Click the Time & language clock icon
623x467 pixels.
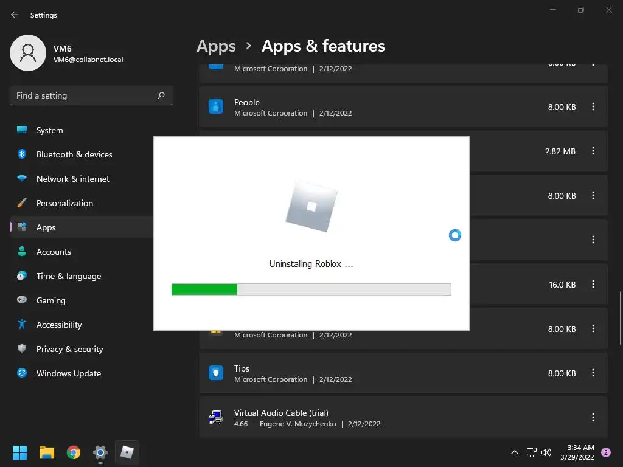click(x=22, y=275)
